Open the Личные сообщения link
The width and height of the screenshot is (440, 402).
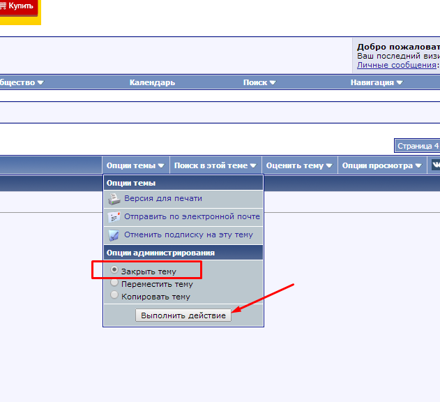(x=397, y=65)
